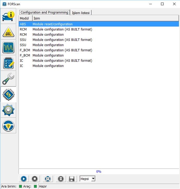Minimize the FORScan window
This screenshot has width=180, height=189.
click(x=151, y=4)
